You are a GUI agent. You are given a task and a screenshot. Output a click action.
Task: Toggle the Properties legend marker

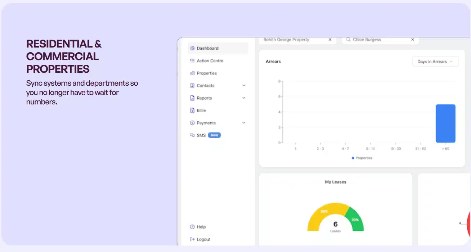(x=353, y=158)
